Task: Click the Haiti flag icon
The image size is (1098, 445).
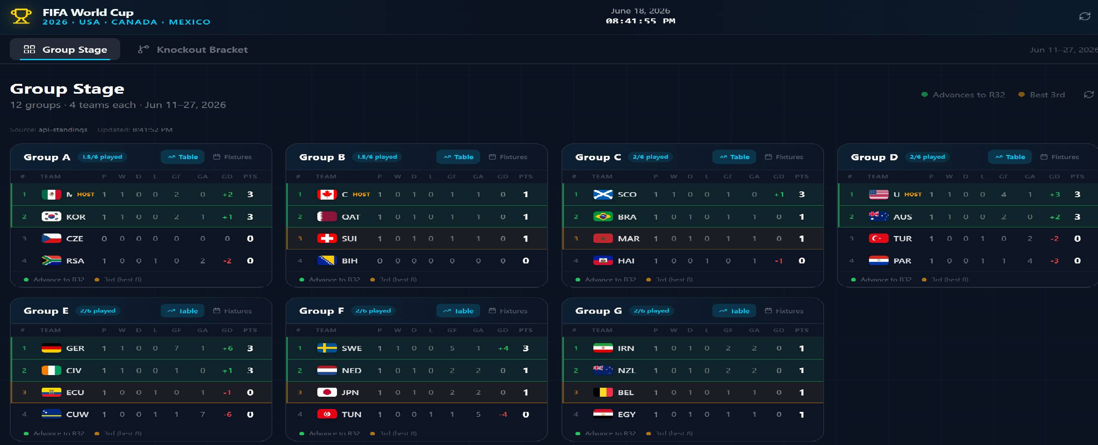Action: 603,261
